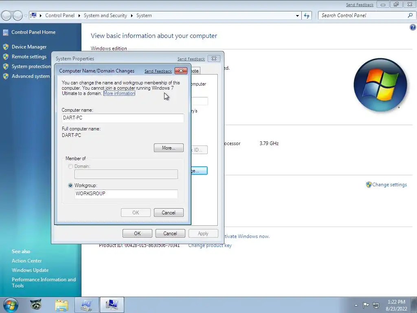The height and width of the screenshot is (313, 417).
Task: Open Control Panel breadcrumb
Action: pos(60,15)
